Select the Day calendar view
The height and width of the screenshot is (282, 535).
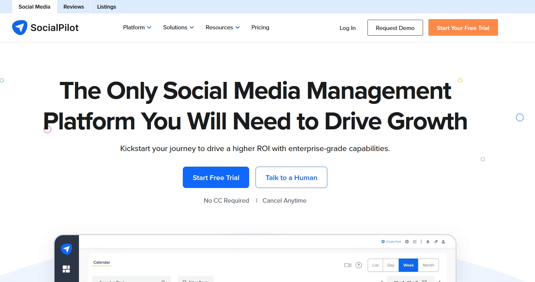click(x=391, y=265)
